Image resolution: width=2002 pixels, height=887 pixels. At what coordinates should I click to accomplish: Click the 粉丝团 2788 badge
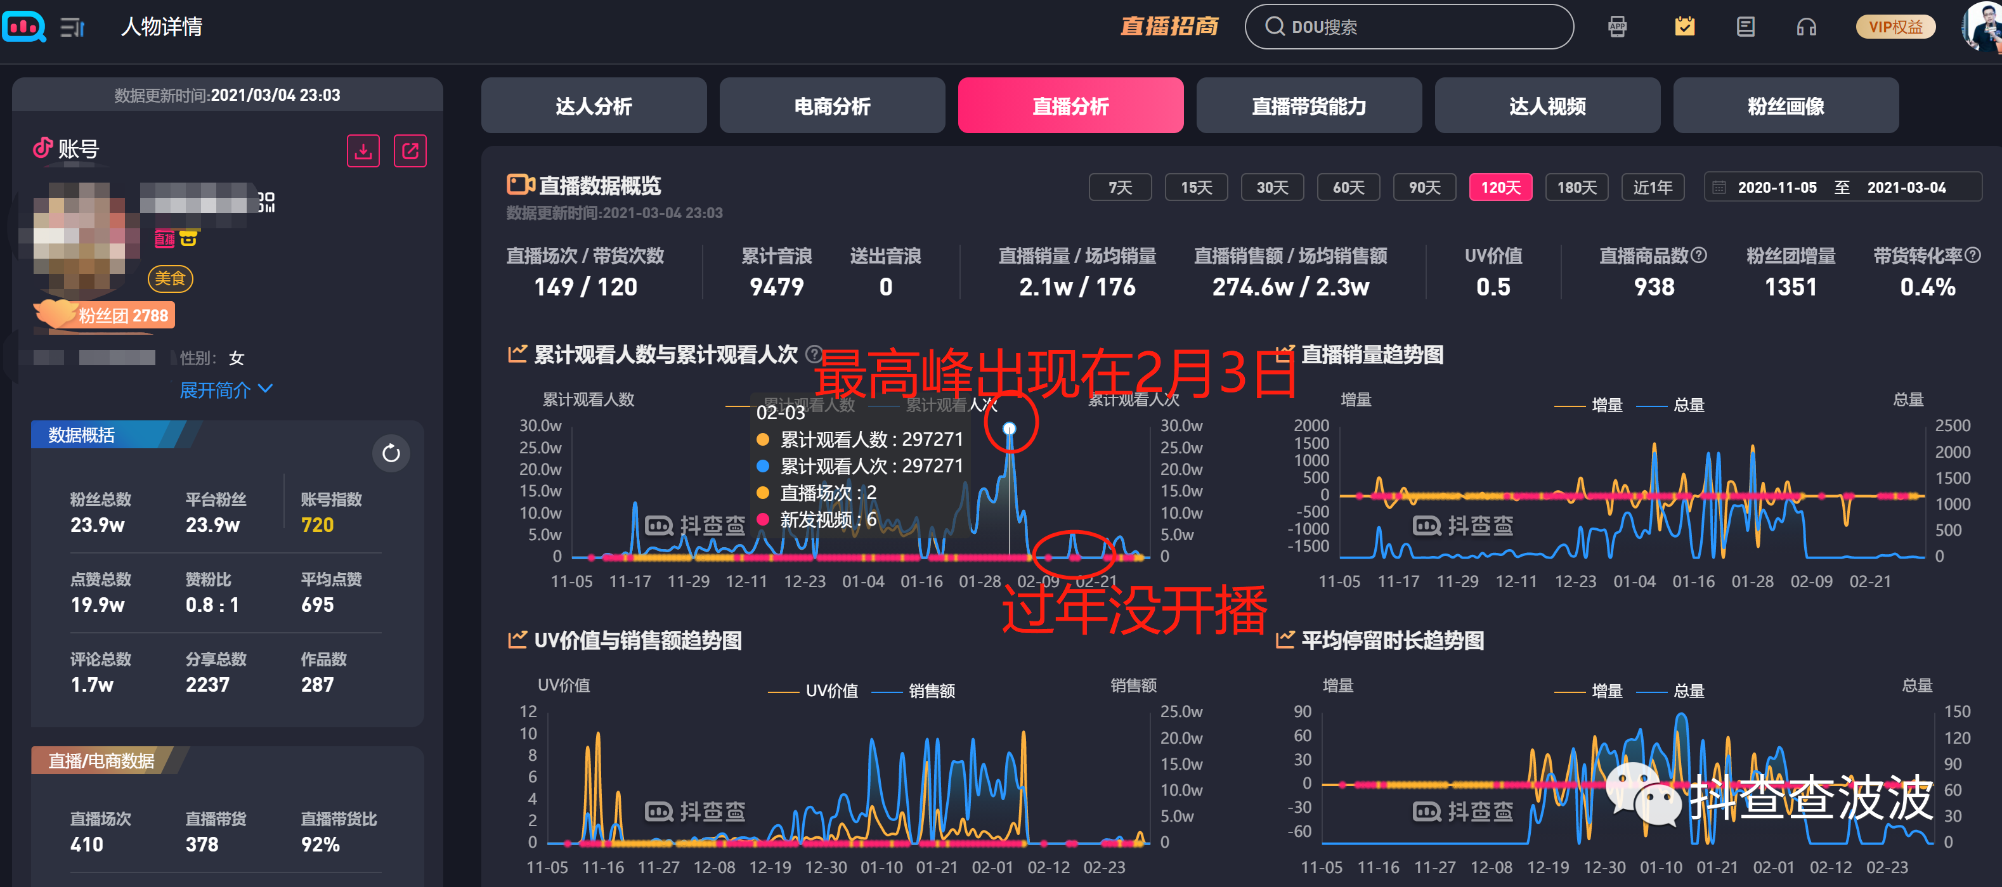pos(105,315)
